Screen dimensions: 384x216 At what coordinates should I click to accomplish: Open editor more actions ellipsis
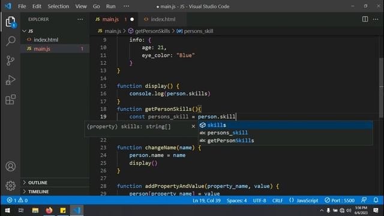click(x=376, y=19)
